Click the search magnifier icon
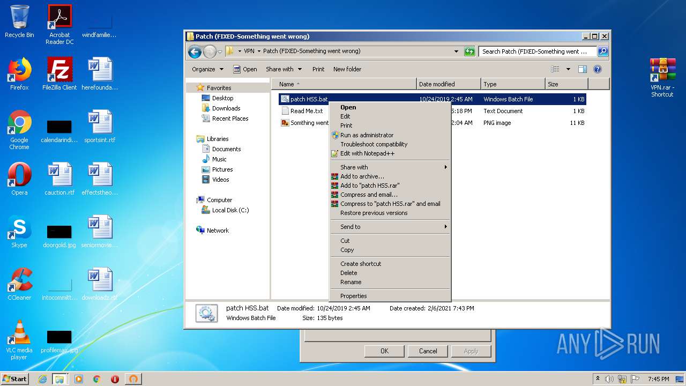Image resolution: width=686 pixels, height=386 pixels. coord(602,51)
